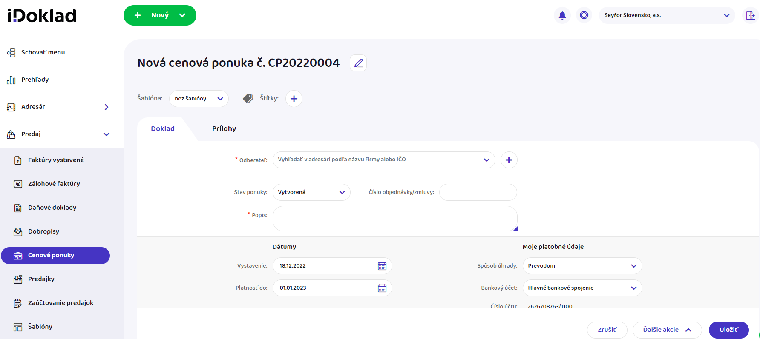Click the pencil icon to edit quote number
Viewport: 760px width, 339px height.
click(x=358, y=63)
